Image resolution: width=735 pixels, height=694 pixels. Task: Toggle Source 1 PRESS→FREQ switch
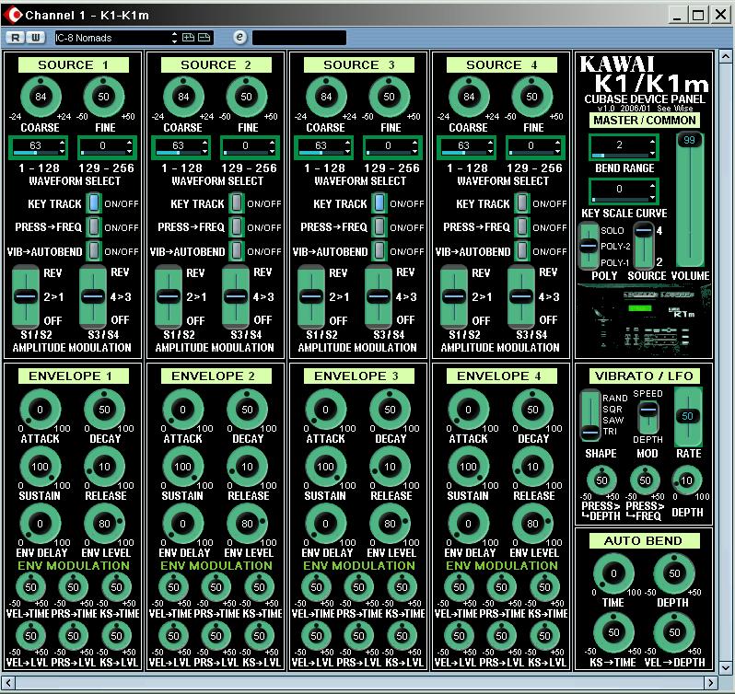[94, 226]
